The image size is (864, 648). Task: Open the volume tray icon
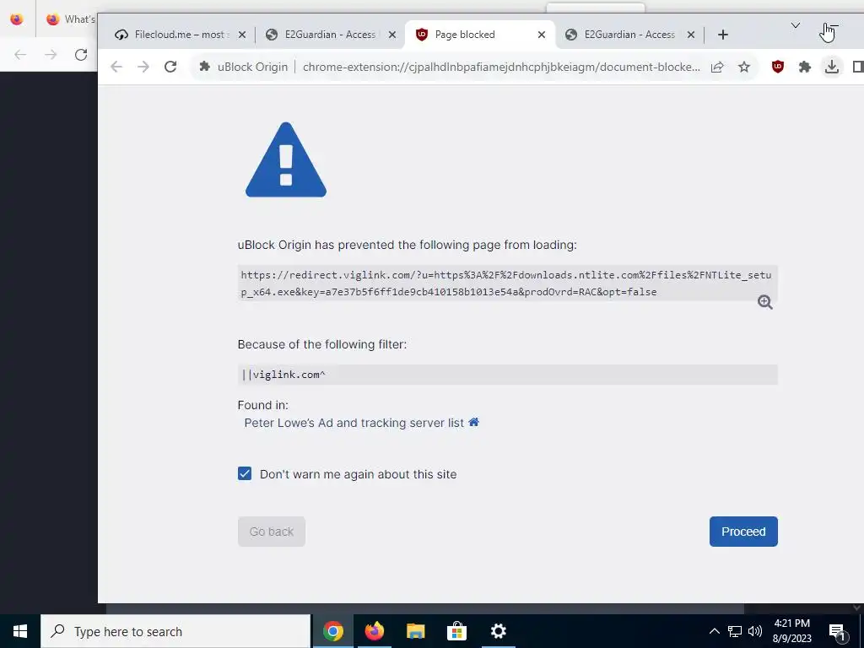point(755,631)
